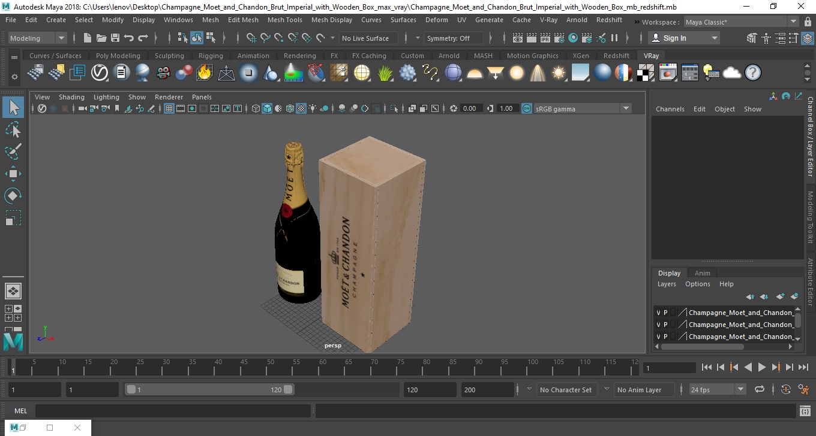This screenshot has height=436, width=816.
Task: Toggle snap to points
Action: [x=279, y=38]
